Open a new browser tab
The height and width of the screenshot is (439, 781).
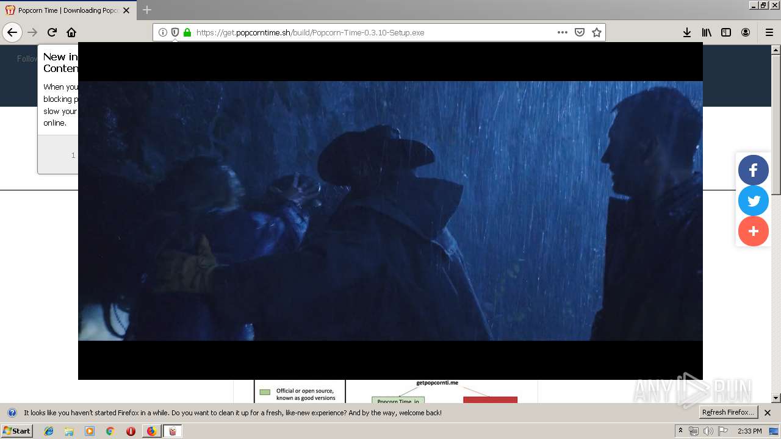147,10
